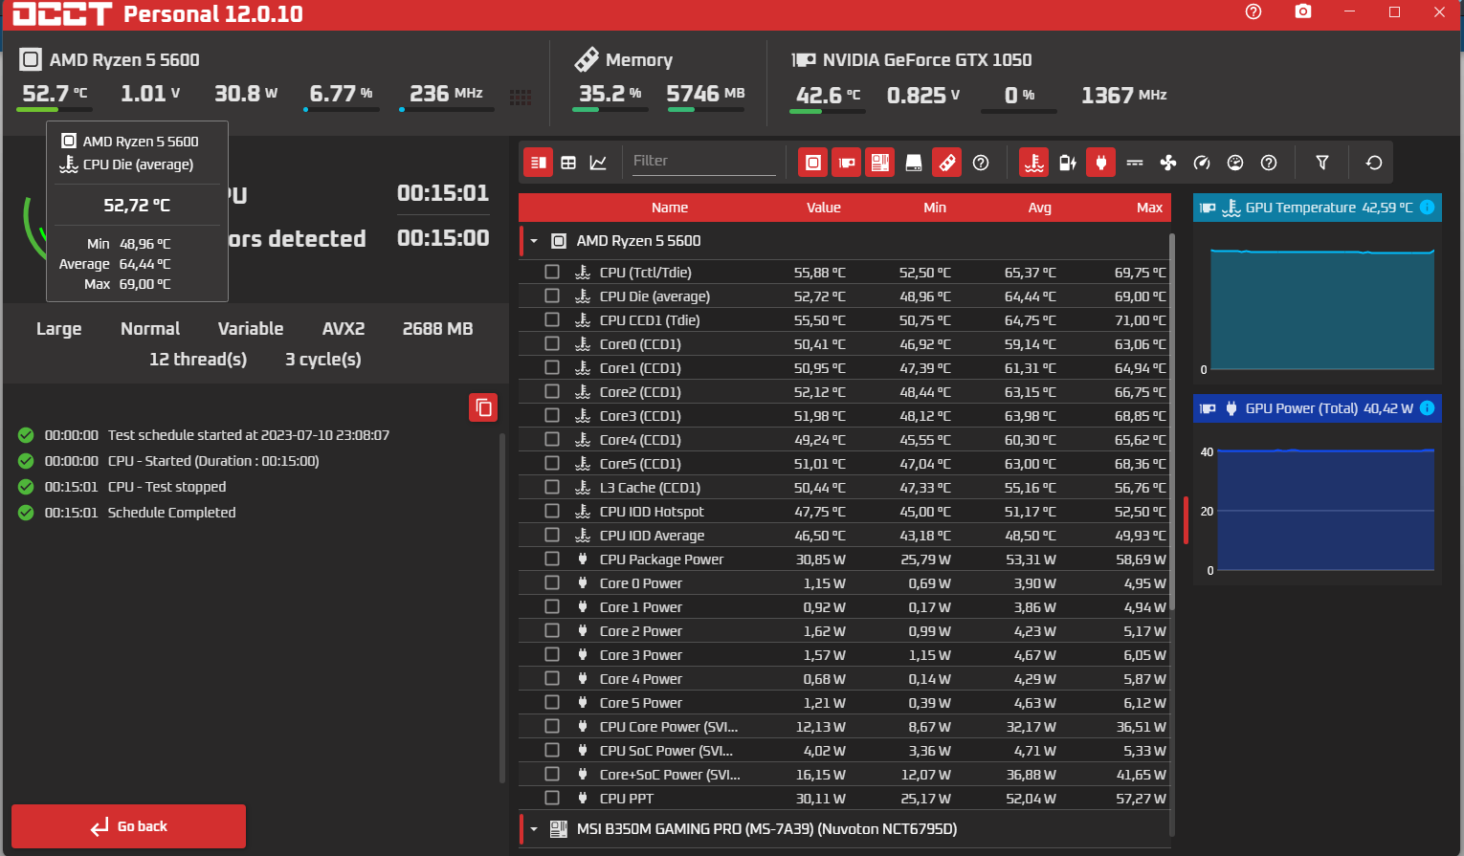This screenshot has height=856, width=1464.
Task: Open the GPU Power (Total) graph
Action: click(x=1318, y=489)
